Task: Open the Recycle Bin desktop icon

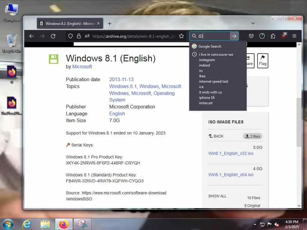Action: pos(12,43)
